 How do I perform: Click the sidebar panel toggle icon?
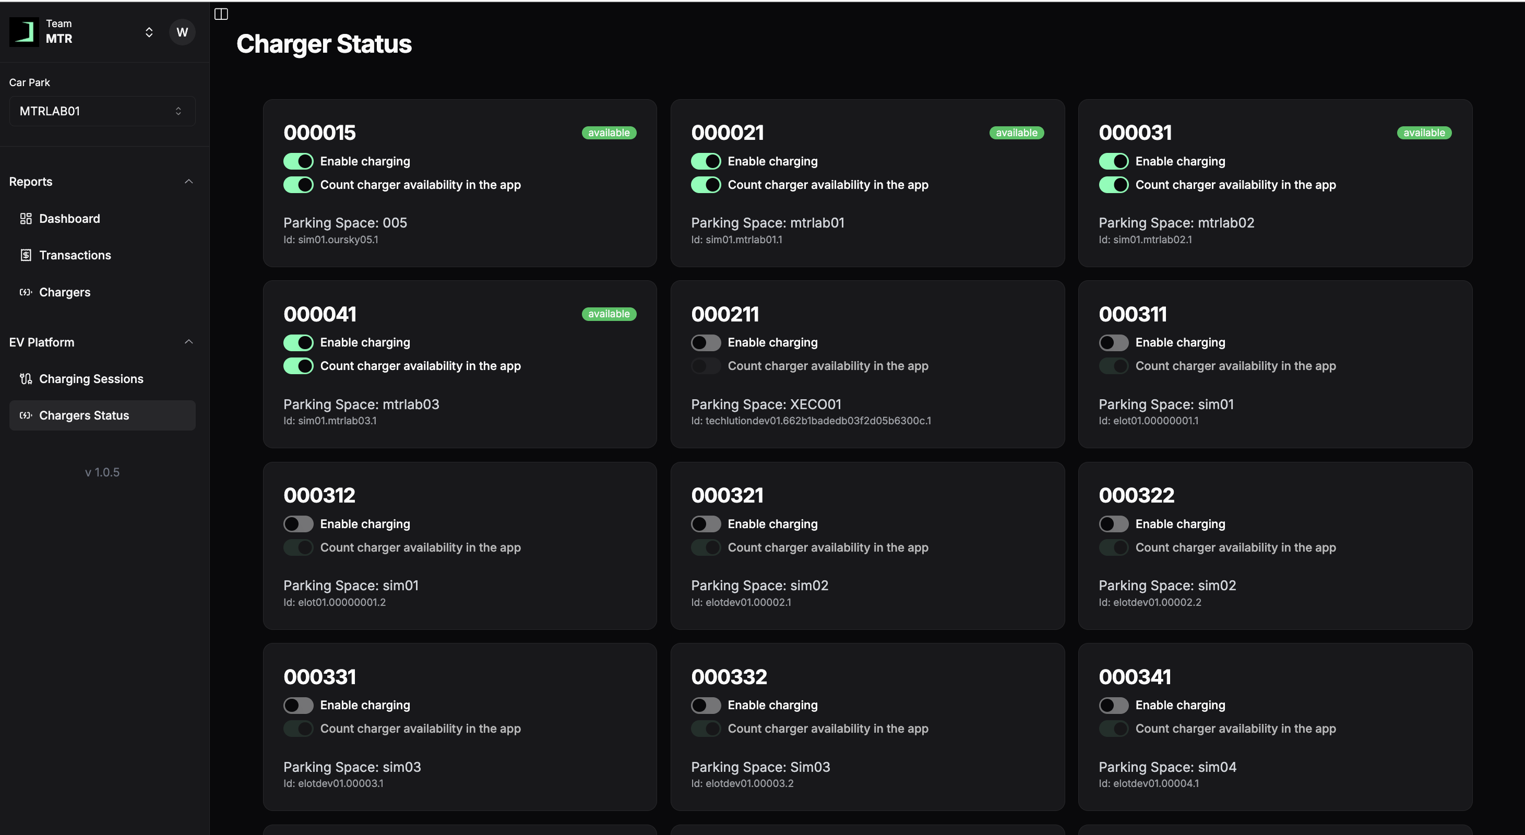pos(221,14)
